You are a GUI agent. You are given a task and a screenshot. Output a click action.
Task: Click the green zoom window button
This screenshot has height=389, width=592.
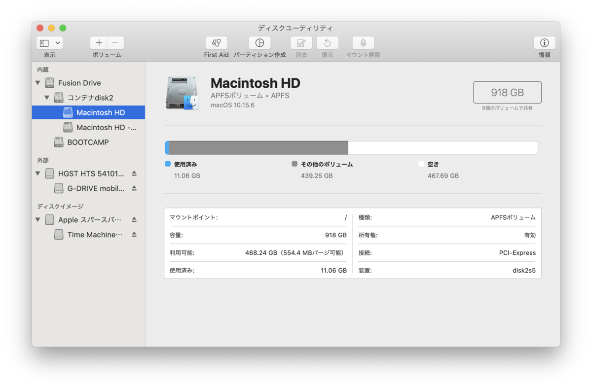(63, 28)
